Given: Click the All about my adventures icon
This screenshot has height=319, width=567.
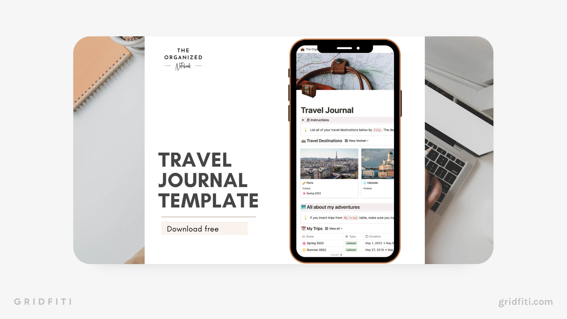Looking at the screenshot, I should point(303,207).
